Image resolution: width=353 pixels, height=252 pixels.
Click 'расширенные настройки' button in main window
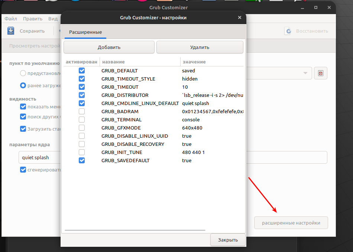coord(291,223)
